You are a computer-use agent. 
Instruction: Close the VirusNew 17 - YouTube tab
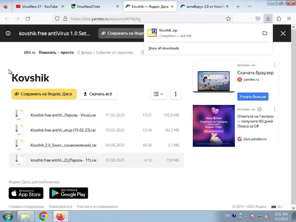tap(63, 6)
